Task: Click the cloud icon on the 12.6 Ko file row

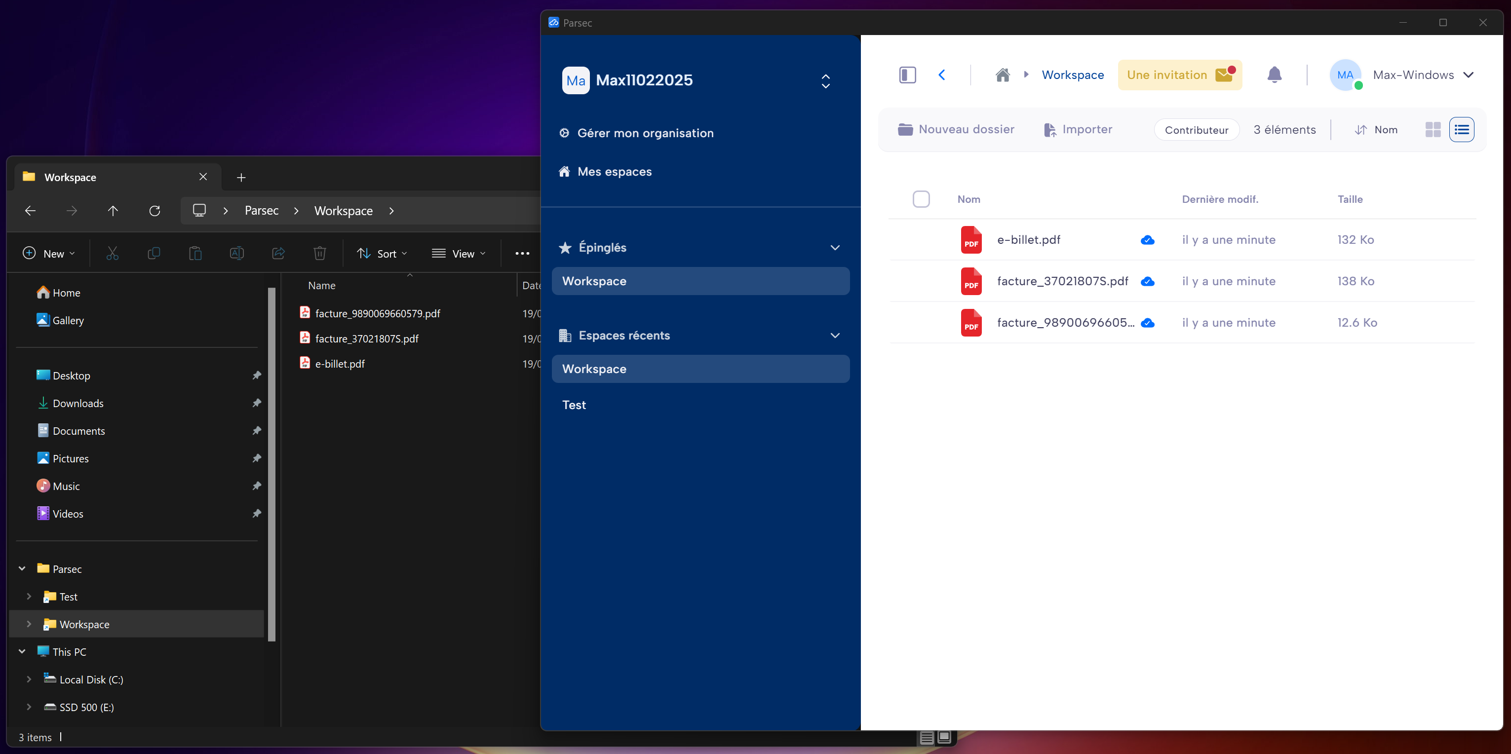Action: click(x=1147, y=323)
